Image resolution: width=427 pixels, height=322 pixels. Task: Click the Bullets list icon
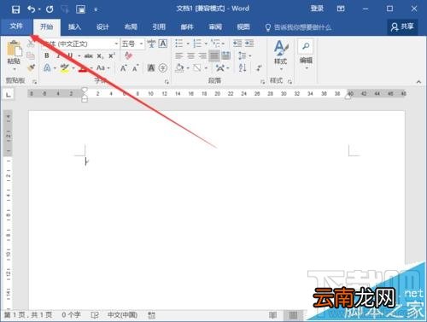(x=179, y=44)
